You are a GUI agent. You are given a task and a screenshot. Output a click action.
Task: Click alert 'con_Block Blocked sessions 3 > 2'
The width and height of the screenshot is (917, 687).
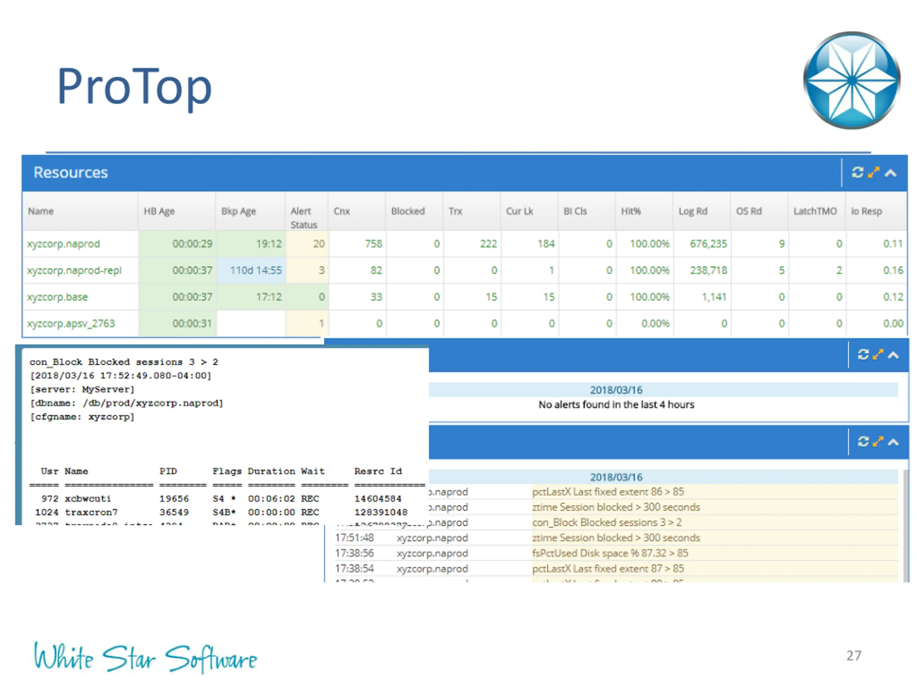(x=607, y=523)
